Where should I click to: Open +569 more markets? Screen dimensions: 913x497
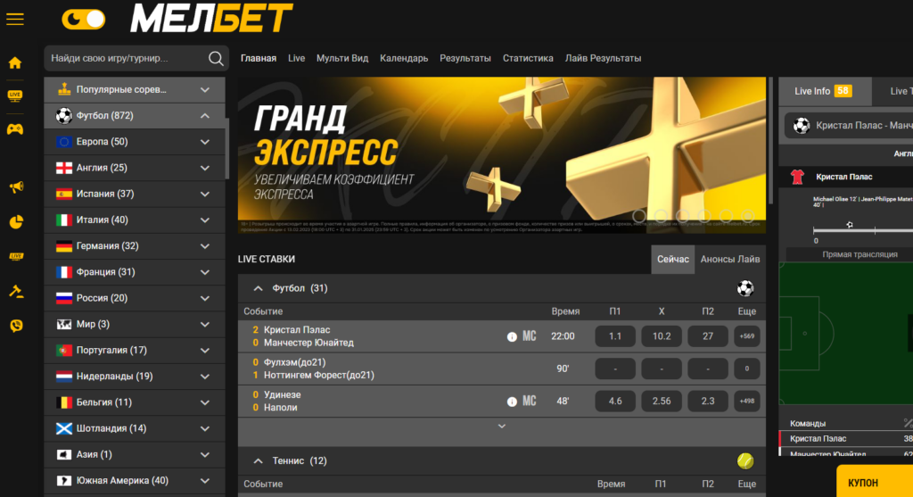click(x=747, y=336)
